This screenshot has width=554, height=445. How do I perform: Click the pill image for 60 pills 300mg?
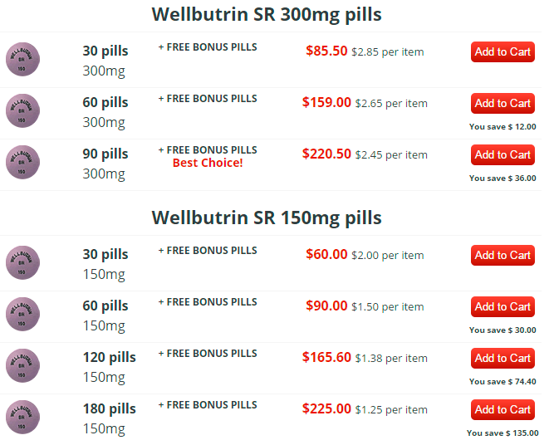[22, 111]
